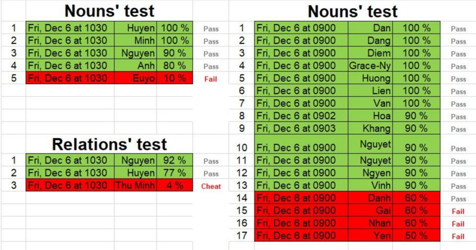Viewport: 476px width, 250px height.
Task: Select Nguyen's 92 % score cell
Action: pyautogui.click(x=175, y=160)
